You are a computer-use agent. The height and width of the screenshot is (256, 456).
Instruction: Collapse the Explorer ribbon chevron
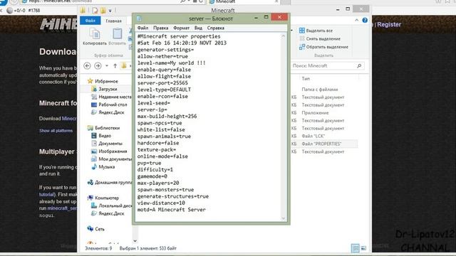[356, 21]
